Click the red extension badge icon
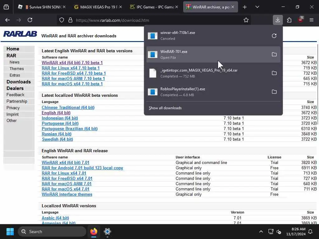This screenshot has height=239, width=319. click(300, 20)
